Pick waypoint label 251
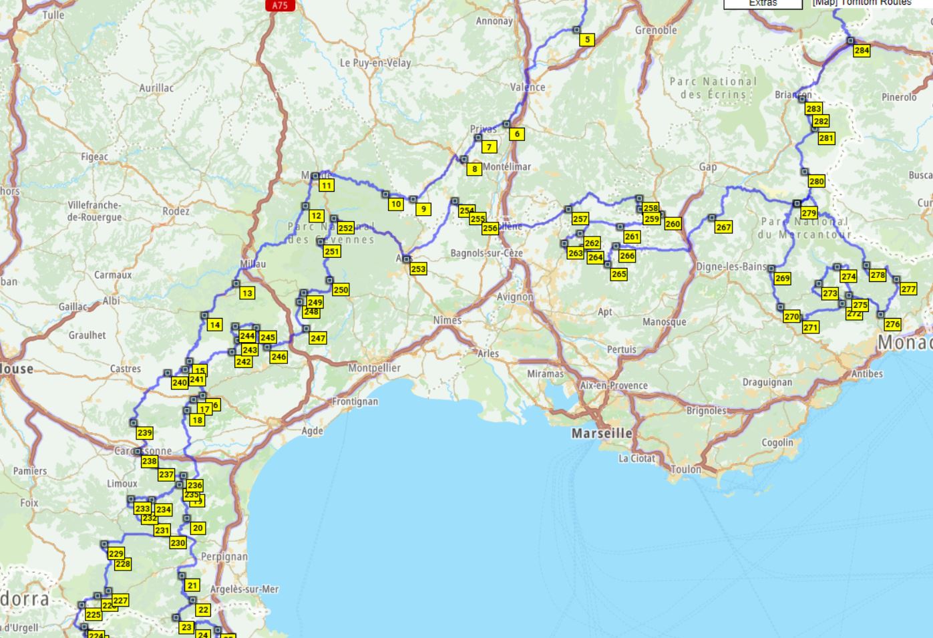Screen dimensions: 933x638 [332, 251]
